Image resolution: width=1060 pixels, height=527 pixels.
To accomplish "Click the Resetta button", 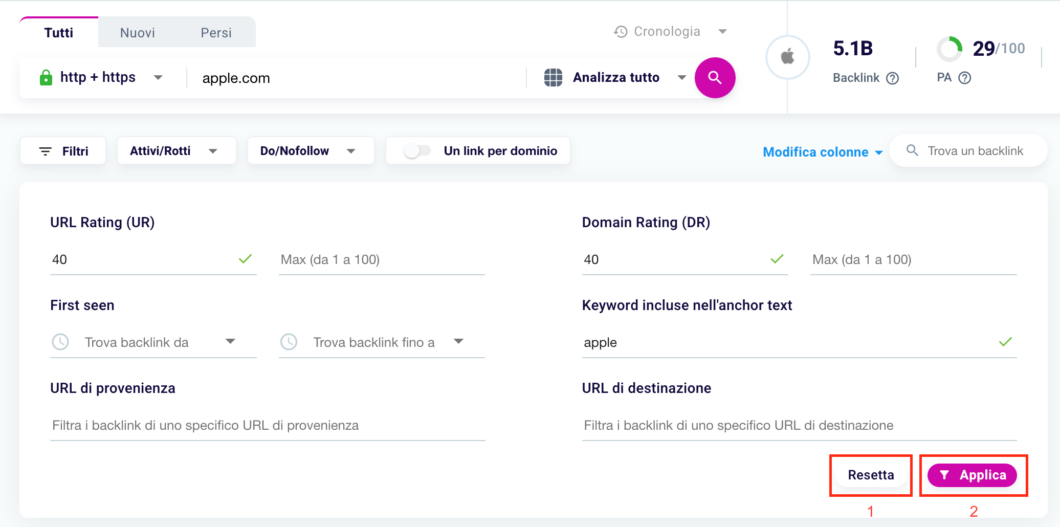I will pyautogui.click(x=871, y=475).
